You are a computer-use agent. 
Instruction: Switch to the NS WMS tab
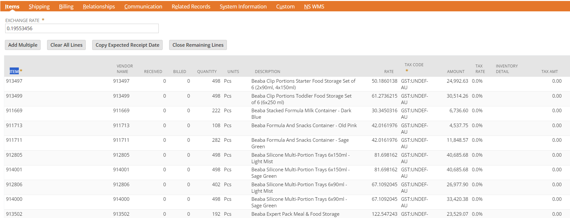tap(314, 6)
